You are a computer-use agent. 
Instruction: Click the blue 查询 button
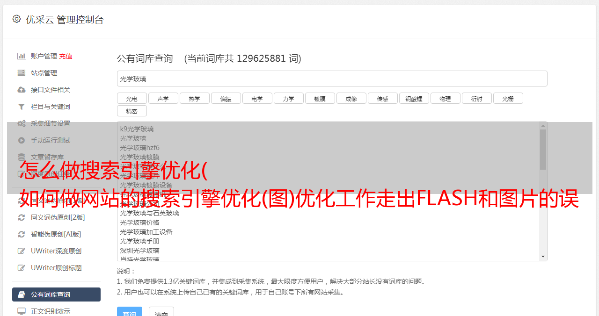(129, 311)
